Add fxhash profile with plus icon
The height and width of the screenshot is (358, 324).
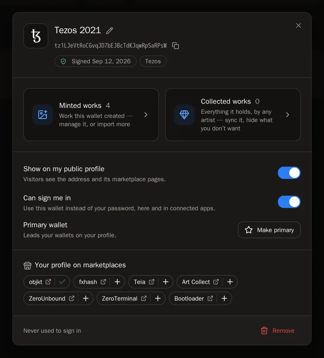(x=117, y=282)
